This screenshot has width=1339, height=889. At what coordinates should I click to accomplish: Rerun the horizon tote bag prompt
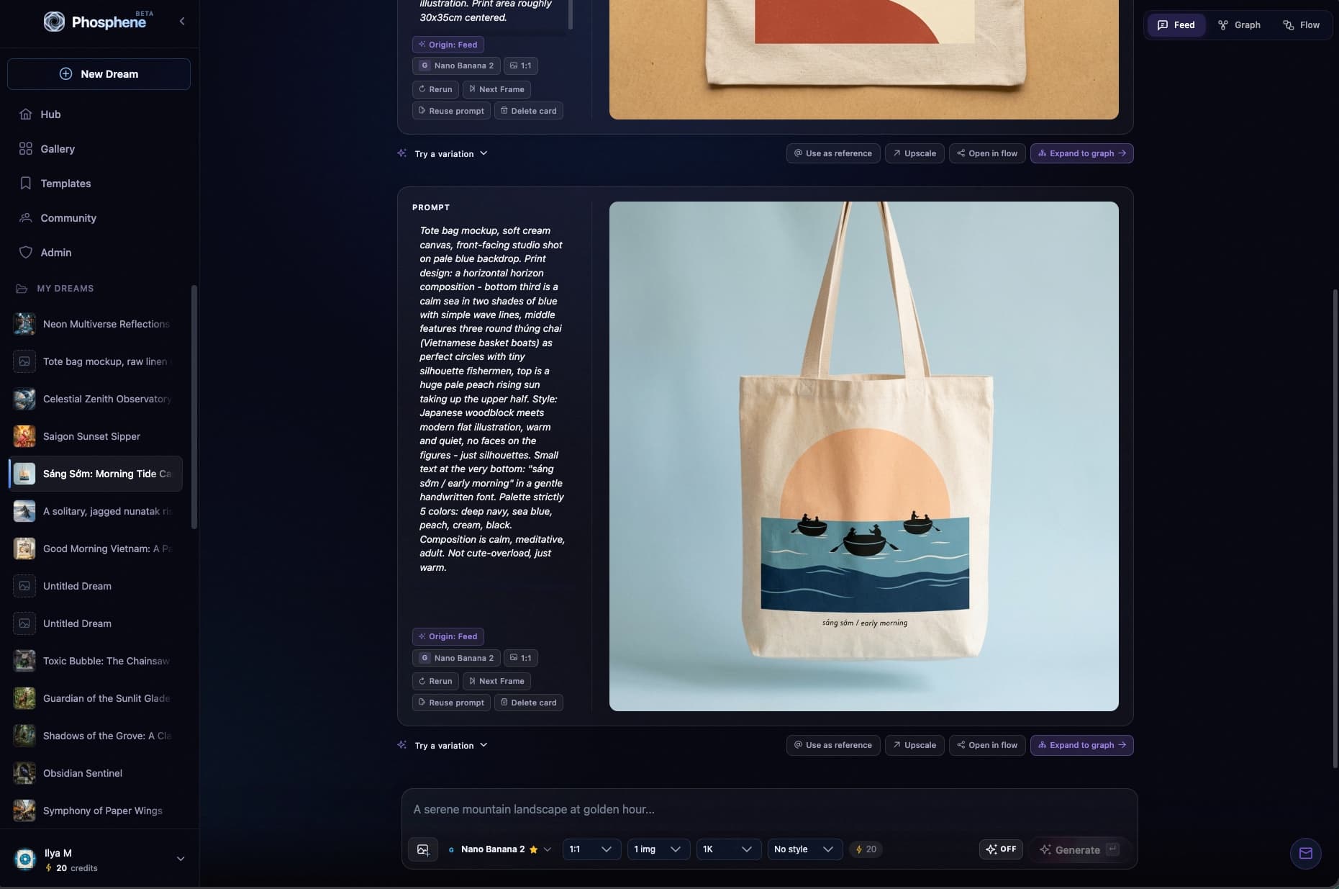(435, 681)
